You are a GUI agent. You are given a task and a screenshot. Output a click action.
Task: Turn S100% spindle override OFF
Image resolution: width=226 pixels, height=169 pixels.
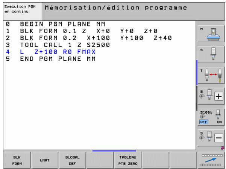204,122
